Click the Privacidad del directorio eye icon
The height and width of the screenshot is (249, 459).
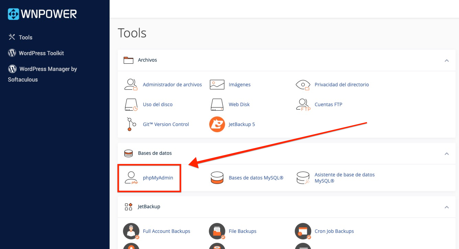coord(303,85)
